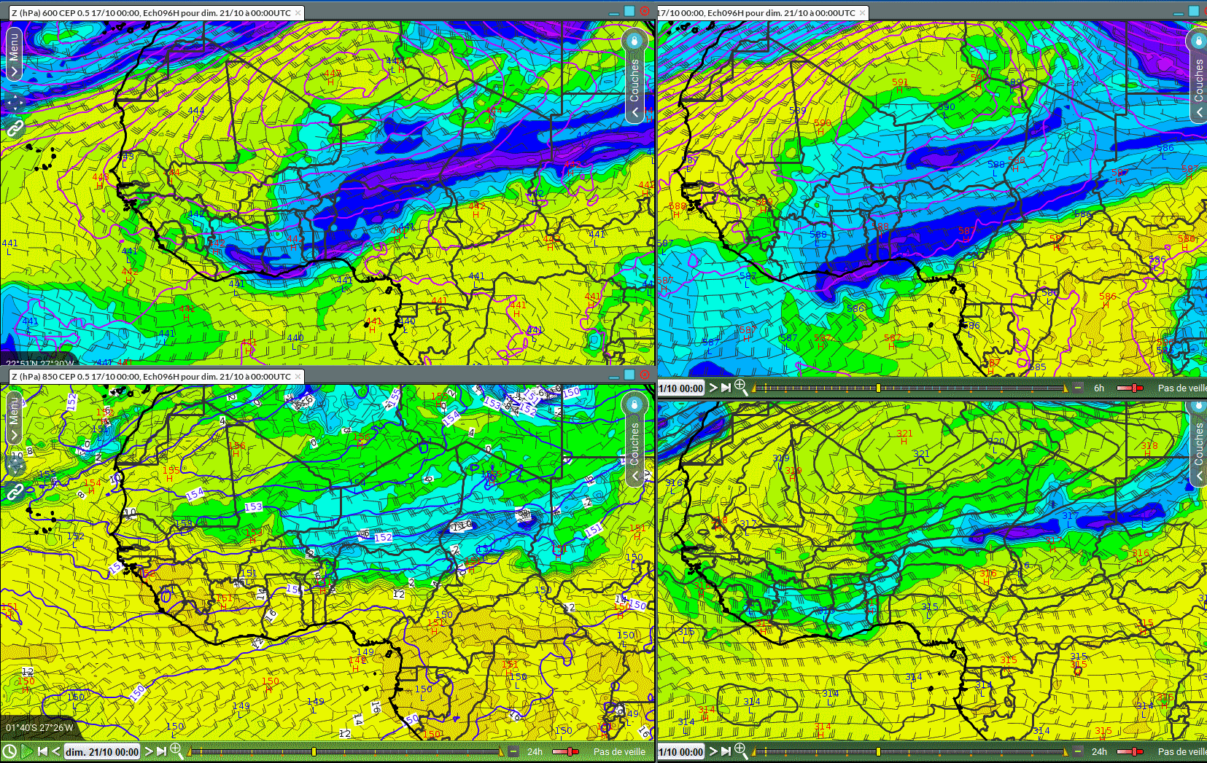Viewport: 1207px width, 763px height.
Task: Click the red slider in the bottom-right map toolbar
Action: click(x=1130, y=752)
